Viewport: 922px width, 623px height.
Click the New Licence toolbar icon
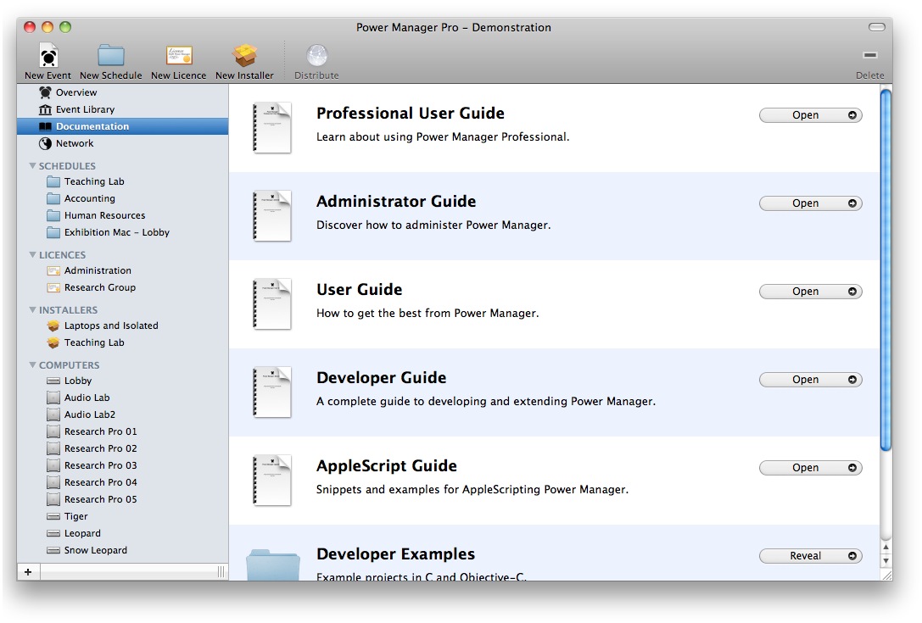tap(179, 55)
